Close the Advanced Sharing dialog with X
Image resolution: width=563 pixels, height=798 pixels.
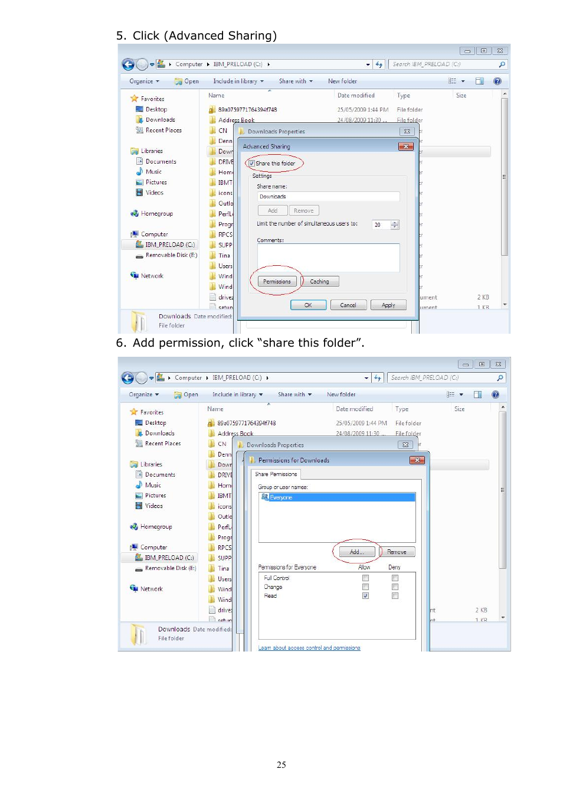[x=405, y=146]
